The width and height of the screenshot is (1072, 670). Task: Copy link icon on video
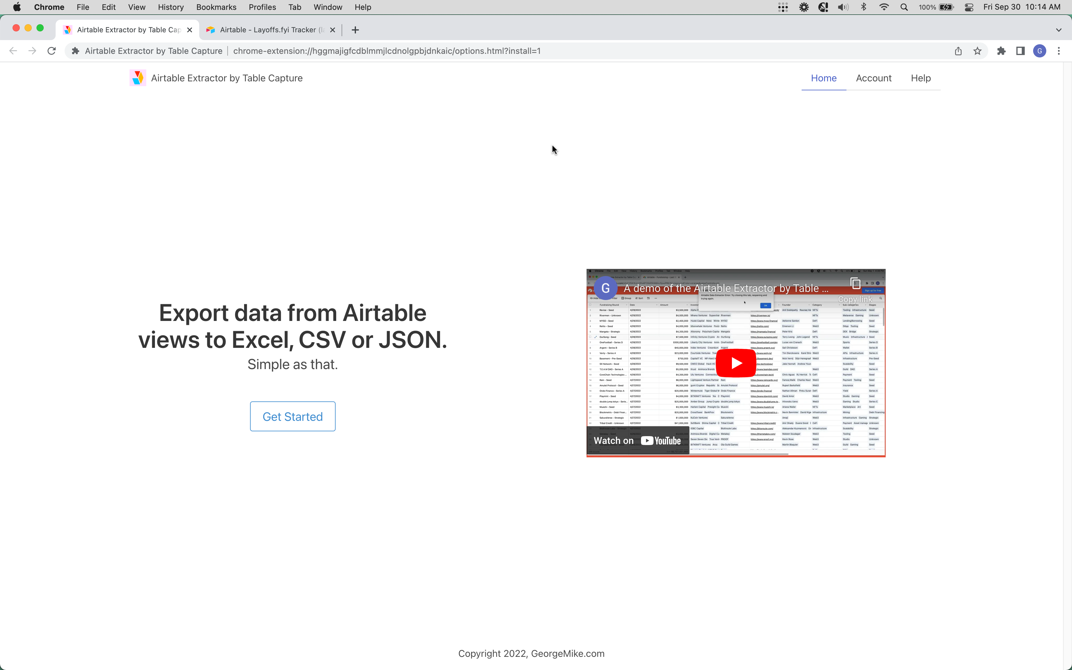point(855,284)
